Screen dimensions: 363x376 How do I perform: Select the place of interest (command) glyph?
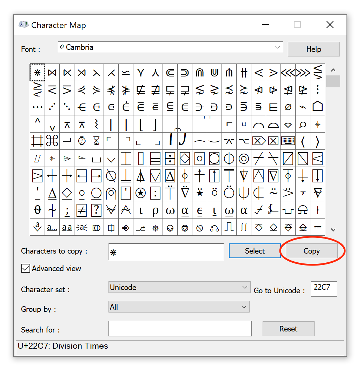(x=52, y=141)
